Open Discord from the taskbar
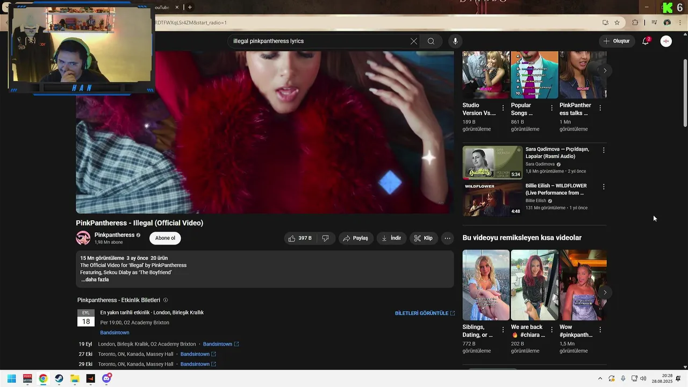Viewport: 688px width, 387px height. click(x=106, y=378)
